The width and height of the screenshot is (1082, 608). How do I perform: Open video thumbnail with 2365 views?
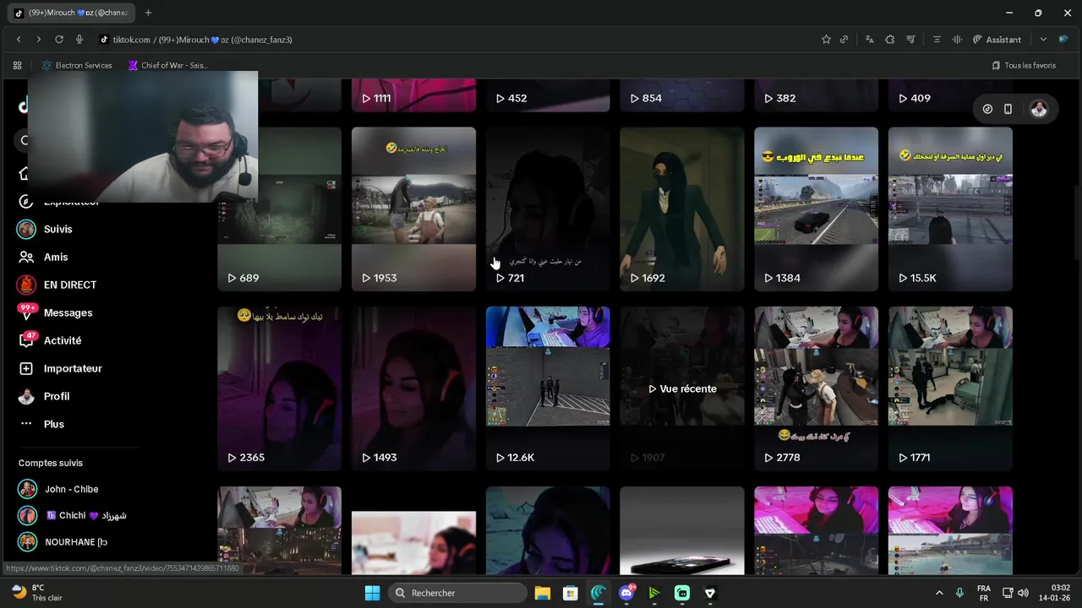click(279, 388)
